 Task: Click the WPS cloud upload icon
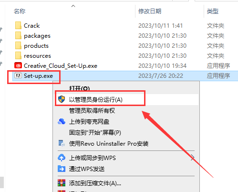pos(62,158)
